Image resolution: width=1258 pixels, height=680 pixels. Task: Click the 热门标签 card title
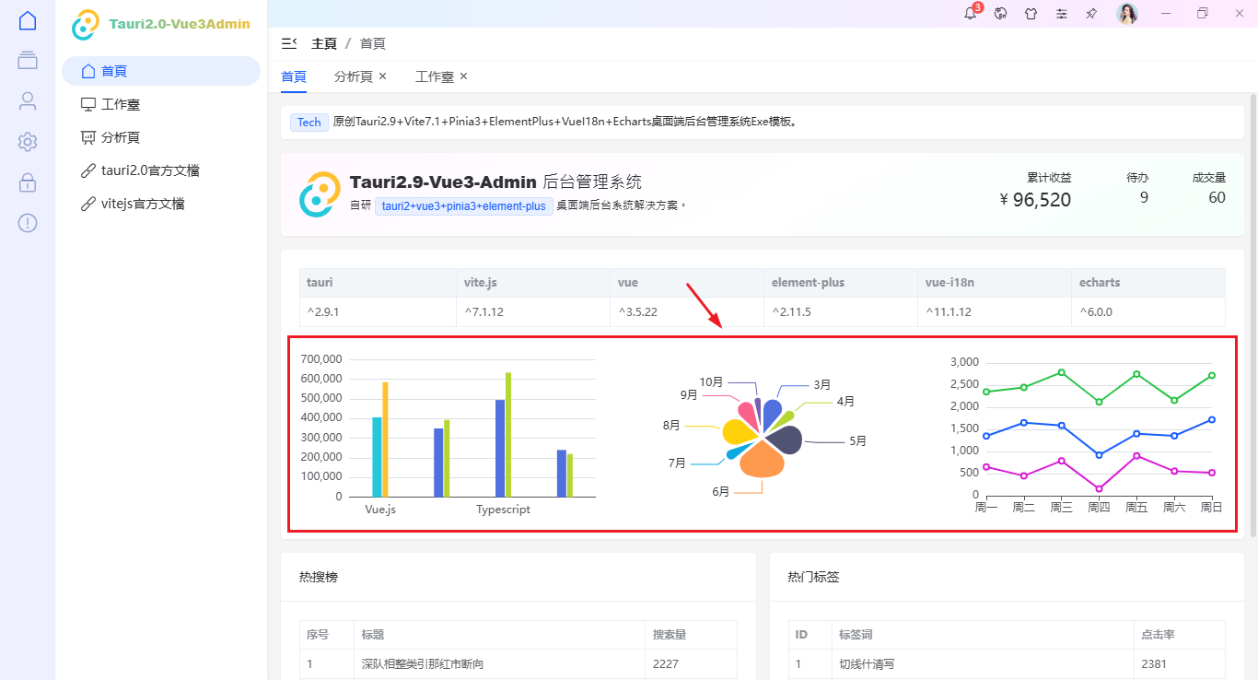(x=813, y=577)
